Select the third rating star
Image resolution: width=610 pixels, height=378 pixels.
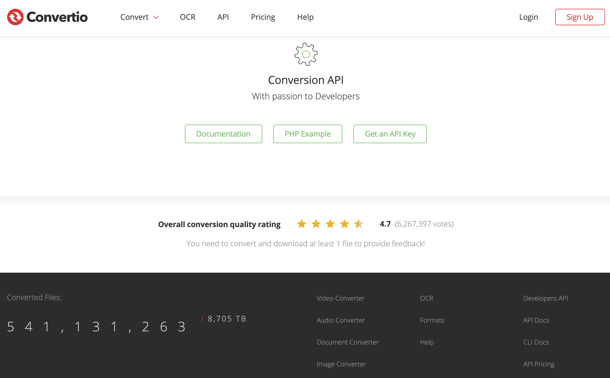330,224
